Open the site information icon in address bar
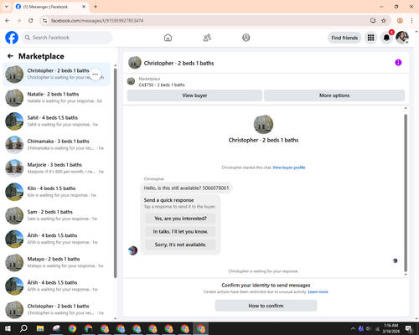 44,21
